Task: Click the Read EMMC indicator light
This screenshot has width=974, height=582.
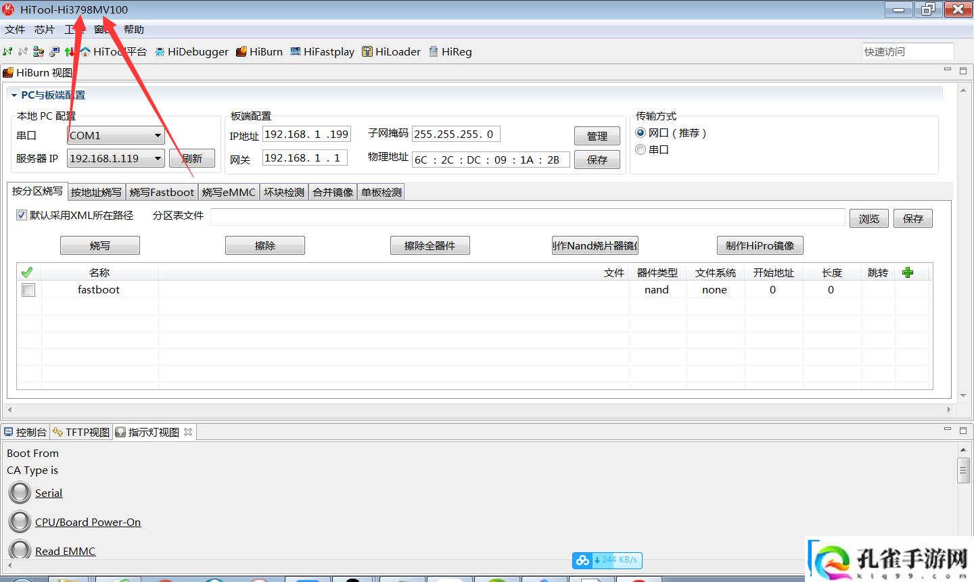Action: (20, 550)
